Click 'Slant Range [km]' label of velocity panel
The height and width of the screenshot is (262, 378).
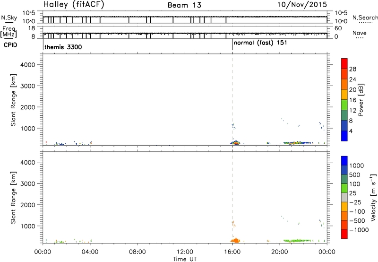13,198
